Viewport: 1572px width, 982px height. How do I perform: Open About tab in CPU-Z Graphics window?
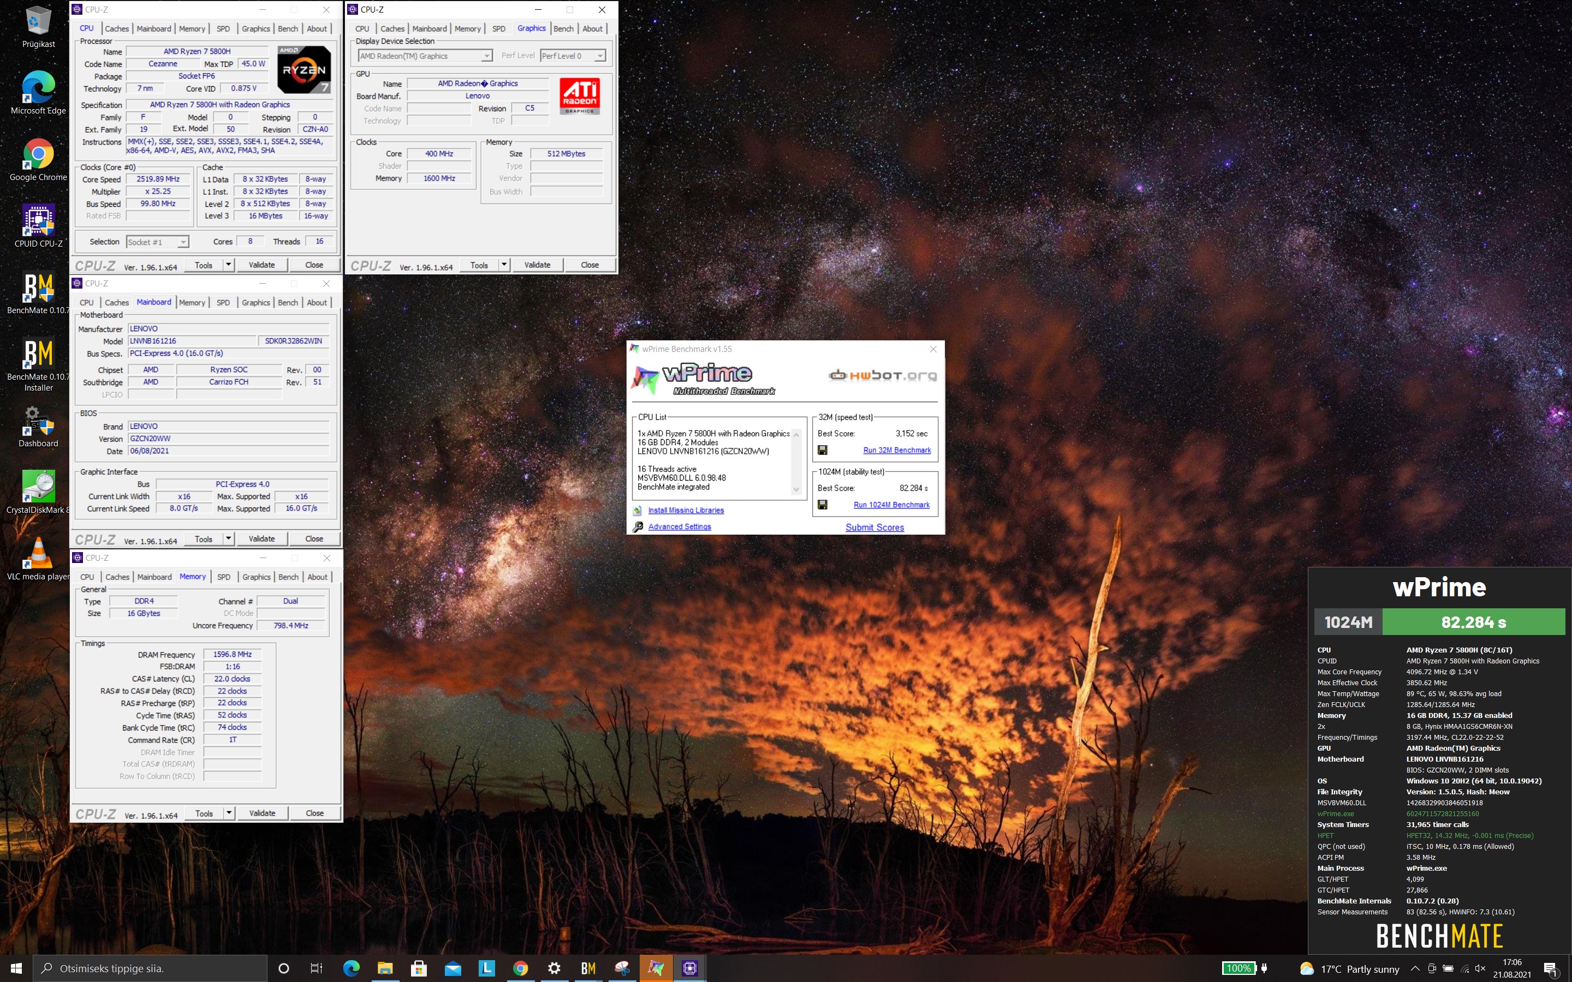(592, 28)
